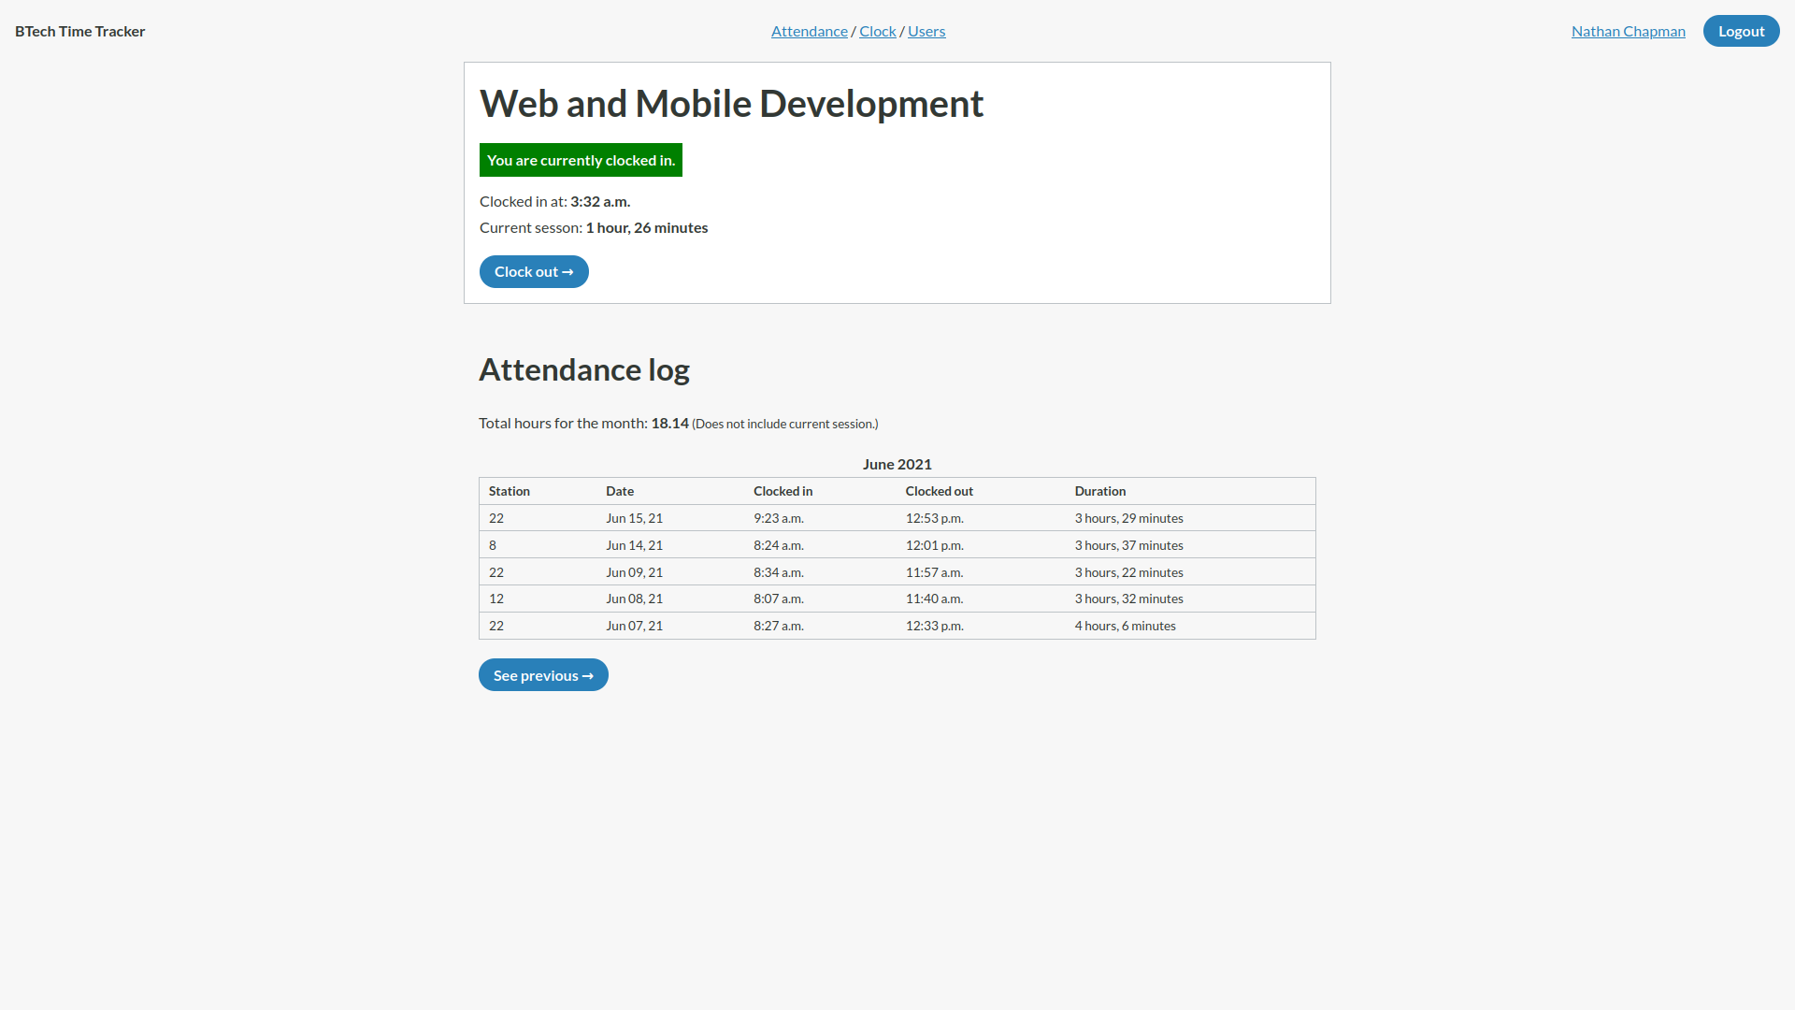This screenshot has width=1795, height=1010.
Task: Click the Jun 14, 21 date cell
Action: tap(634, 545)
